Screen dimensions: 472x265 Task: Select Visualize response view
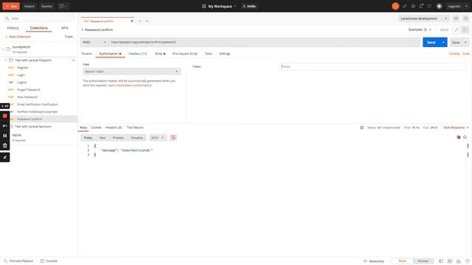136,138
